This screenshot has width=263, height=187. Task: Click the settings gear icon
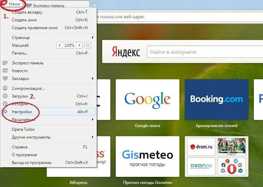[5, 111]
